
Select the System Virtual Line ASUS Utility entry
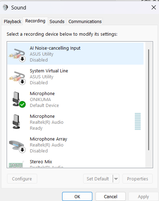75,77
